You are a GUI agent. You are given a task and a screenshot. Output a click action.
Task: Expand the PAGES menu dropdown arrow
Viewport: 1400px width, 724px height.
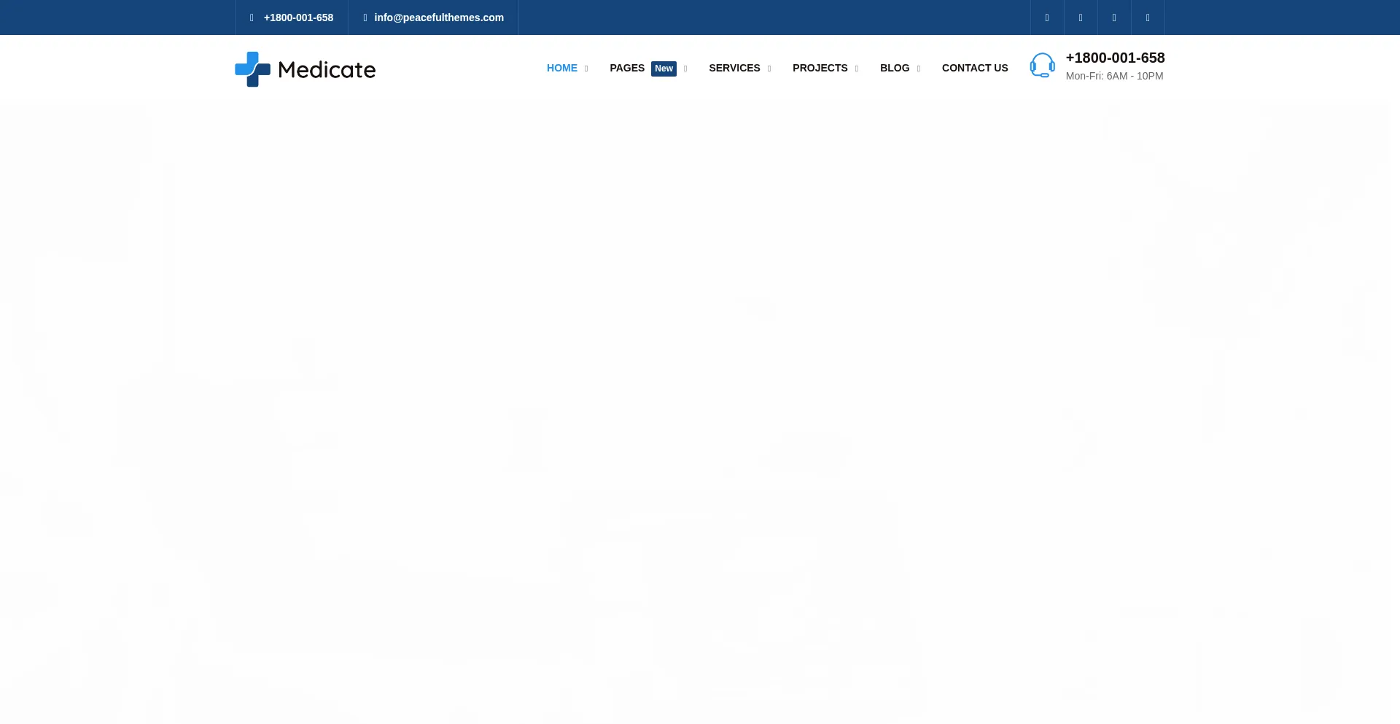685,69
